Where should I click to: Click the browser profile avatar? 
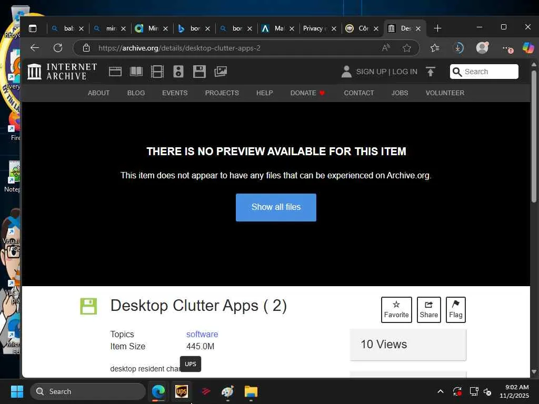tap(482, 48)
